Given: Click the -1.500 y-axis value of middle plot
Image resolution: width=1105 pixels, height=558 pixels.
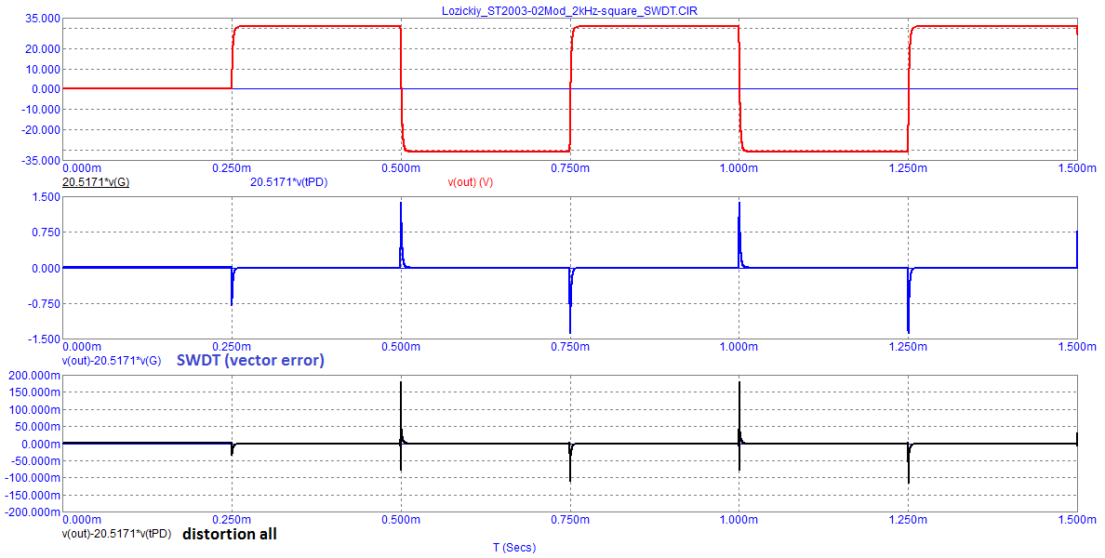Looking at the screenshot, I should coord(44,339).
